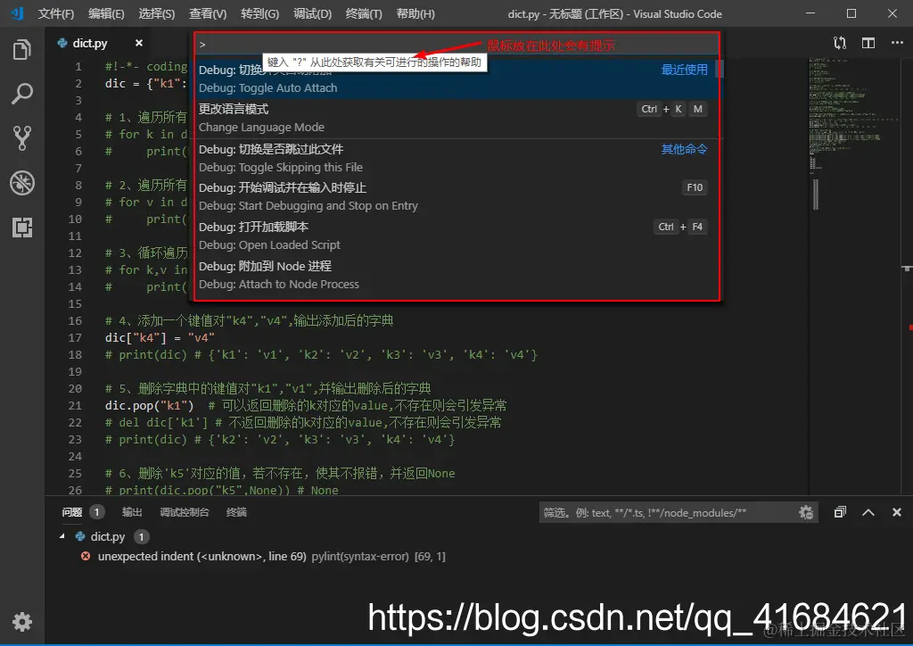Image resolution: width=913 pixels, height=646 pixels.
Task: Open the 帮助(H) menu
Action: 415,14
